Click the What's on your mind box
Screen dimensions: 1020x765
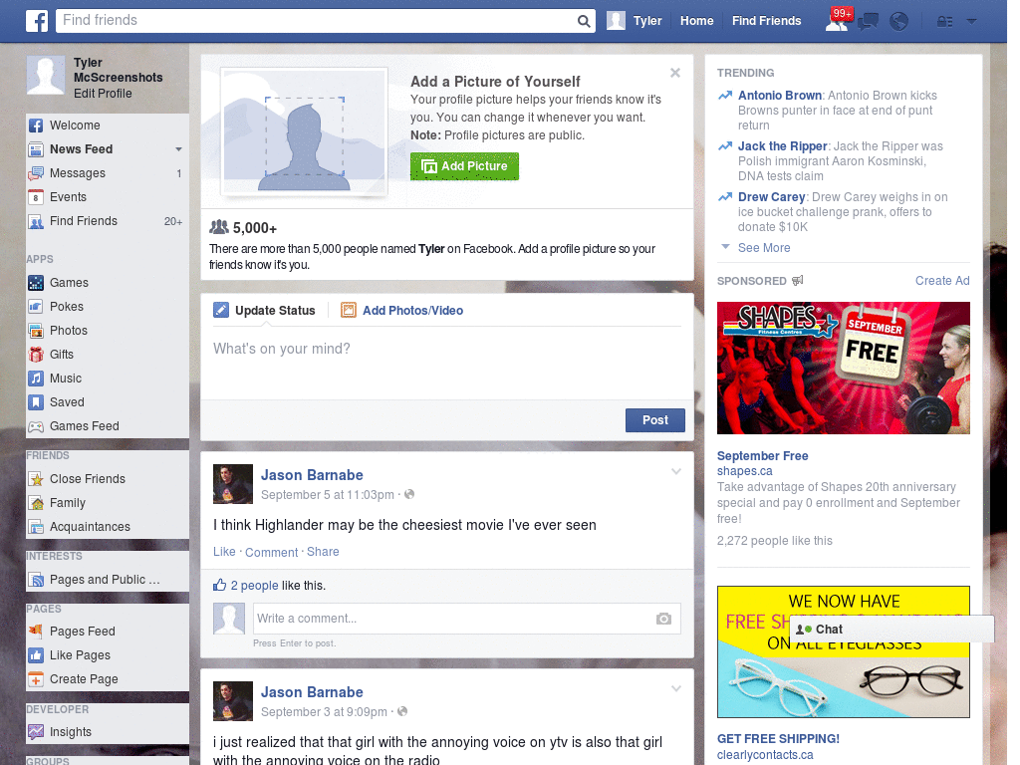[x=447, y=363]
